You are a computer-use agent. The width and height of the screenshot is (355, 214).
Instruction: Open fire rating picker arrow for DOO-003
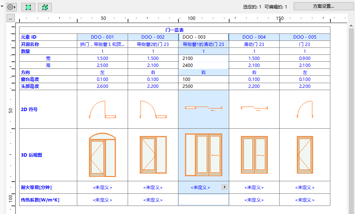[225, 188]
